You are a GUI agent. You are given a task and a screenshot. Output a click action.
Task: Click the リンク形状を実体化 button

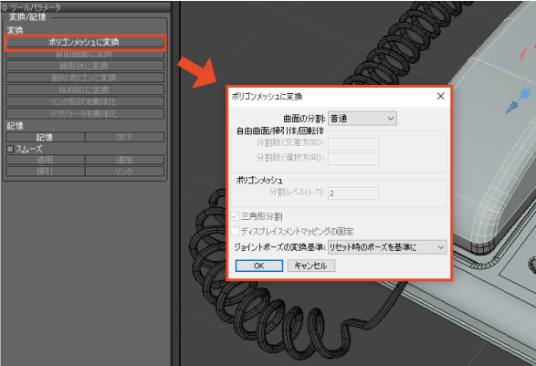pos(84,101)
